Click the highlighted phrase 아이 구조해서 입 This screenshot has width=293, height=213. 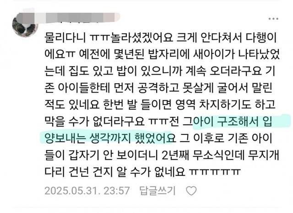pos(233,121)
